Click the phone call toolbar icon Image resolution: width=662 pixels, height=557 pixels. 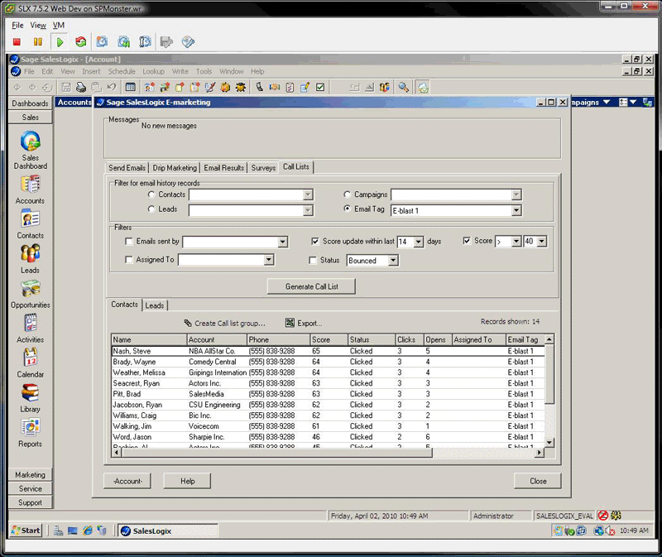pos(259,88)
